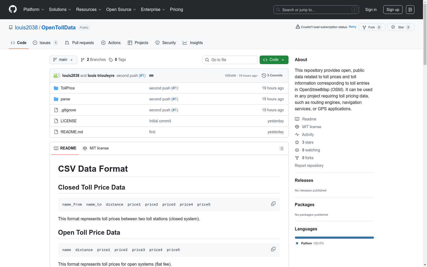Screen dimensions: 427x267
Task: Click the Readme book icon in About
Action: [x=297, y=119]
